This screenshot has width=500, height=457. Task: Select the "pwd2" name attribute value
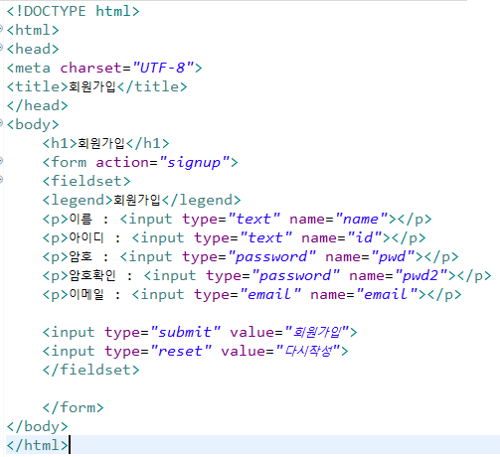[x=420, y=275]
